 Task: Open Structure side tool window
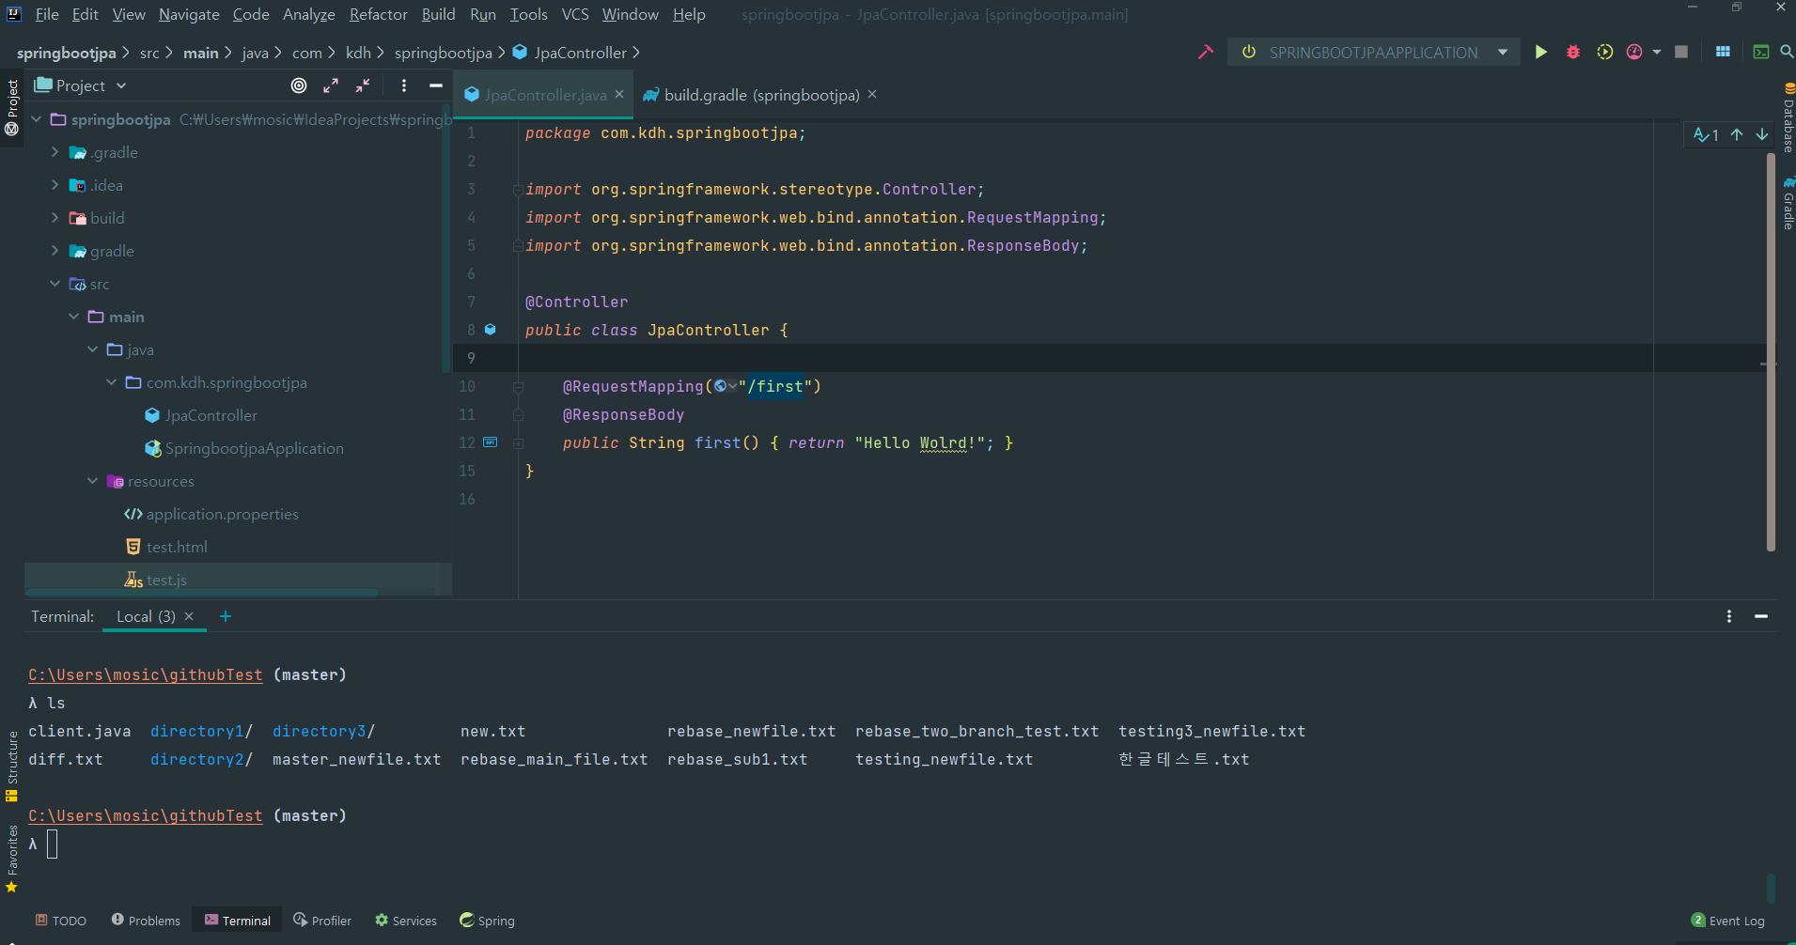(x=12, y=766)
